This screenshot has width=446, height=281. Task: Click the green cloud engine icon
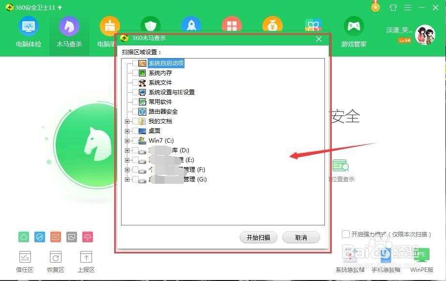pos(24,237)
